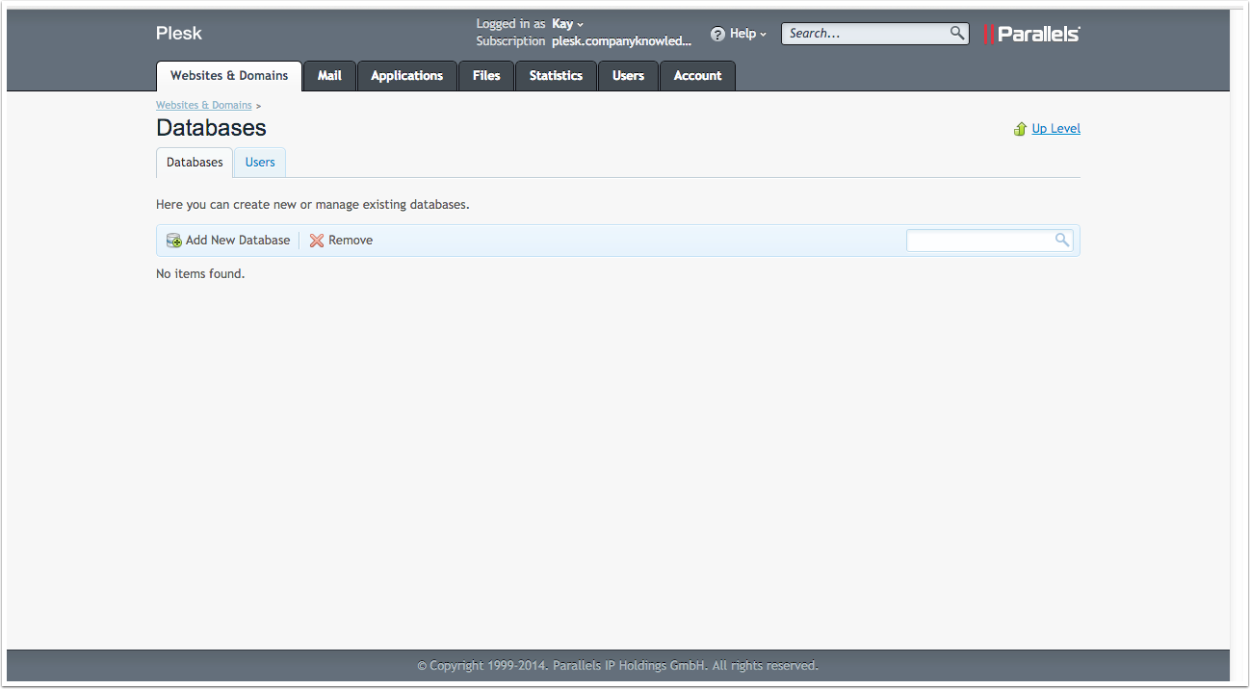Select the Databases sub-tab

pos(195,163)
